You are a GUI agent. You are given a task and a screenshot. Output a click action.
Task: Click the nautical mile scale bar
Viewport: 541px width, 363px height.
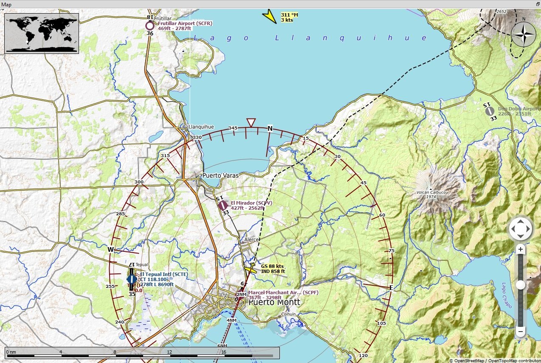(142, 353)
